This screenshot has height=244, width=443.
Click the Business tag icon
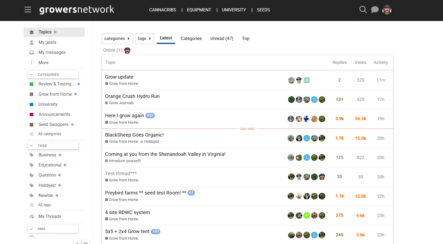click(32, 155)
